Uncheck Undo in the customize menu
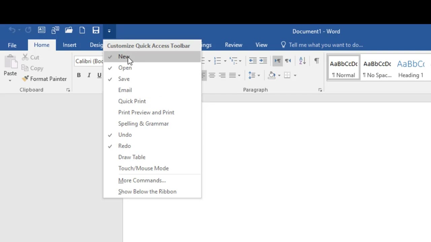The width and height of the screenshot is (431, 242). [152, 135]
